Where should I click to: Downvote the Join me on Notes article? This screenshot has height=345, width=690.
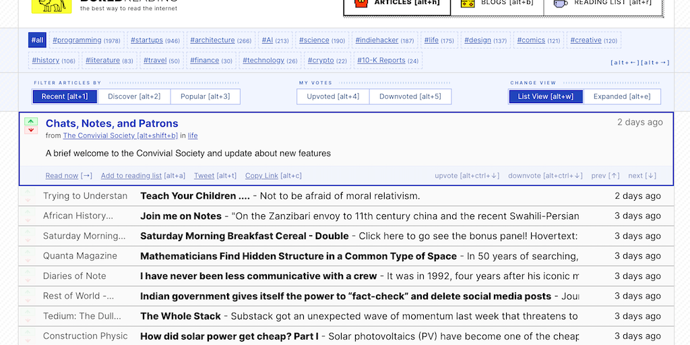(28, 220)
